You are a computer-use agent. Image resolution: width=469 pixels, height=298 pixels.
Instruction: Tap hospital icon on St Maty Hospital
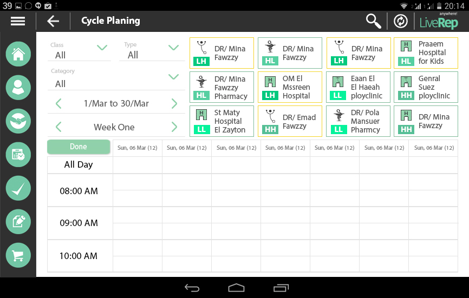coord(201,115)
